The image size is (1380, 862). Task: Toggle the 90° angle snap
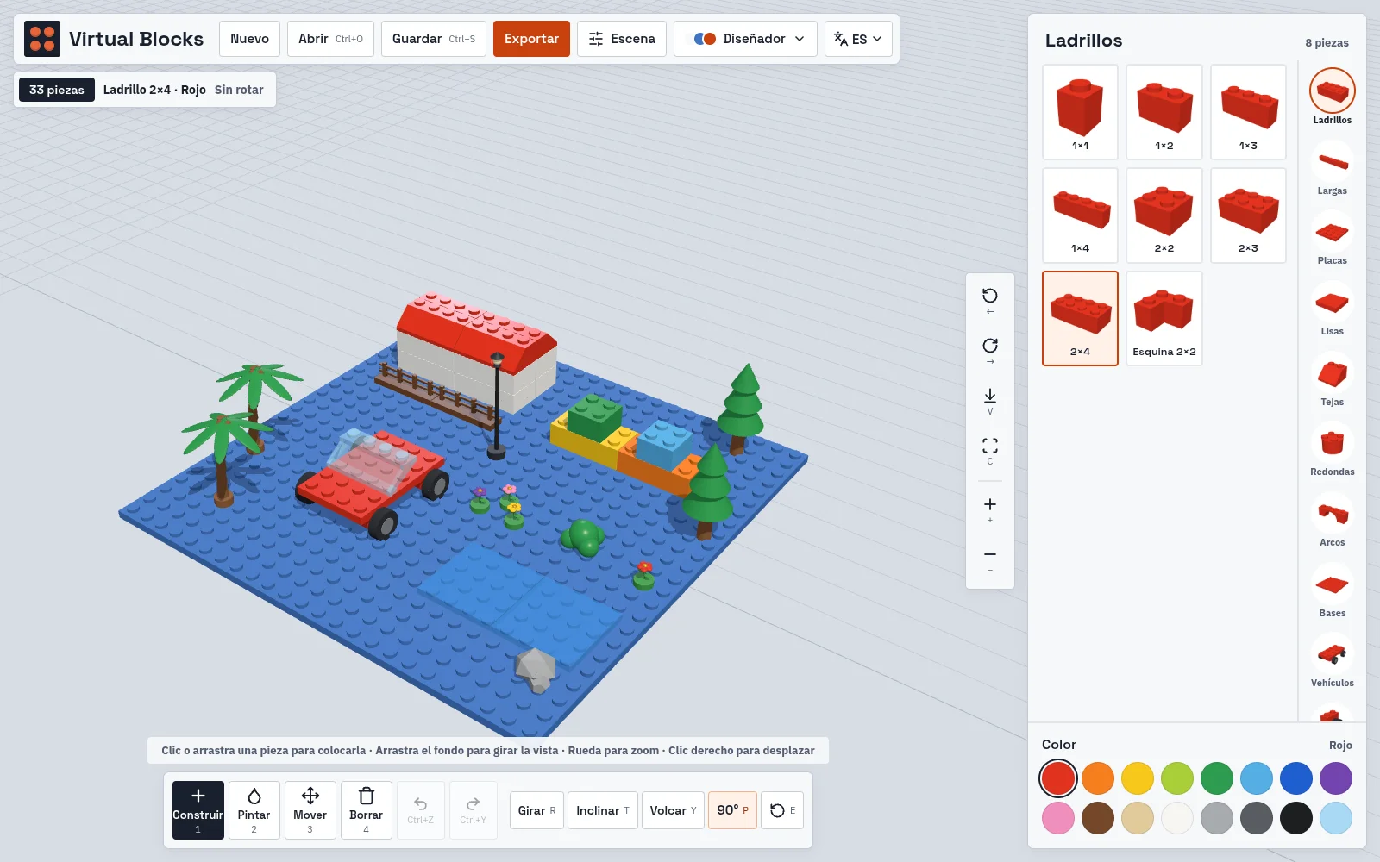coord(732,810)
